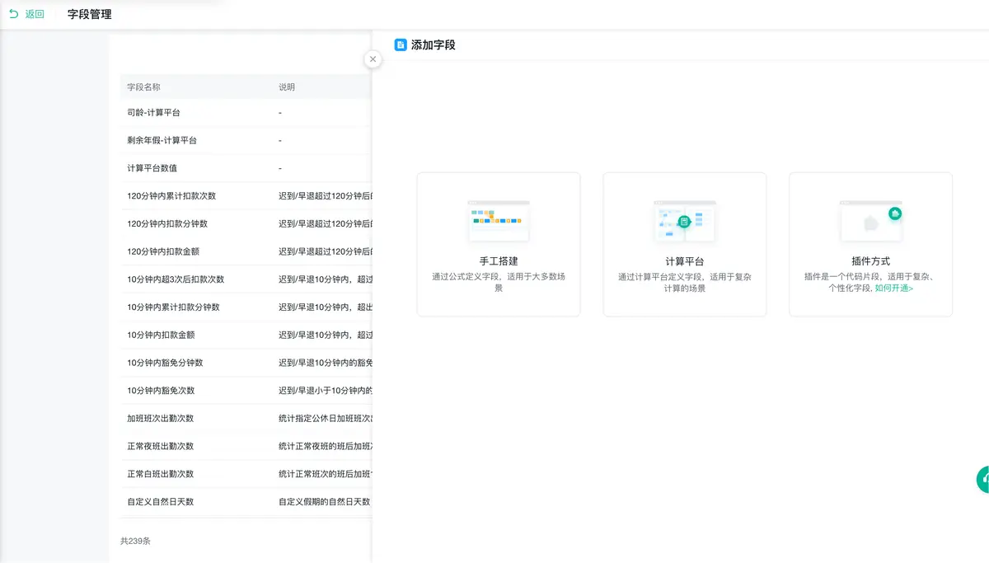Select the 插件方式 illustration icon
This screenshot has height=563, width=989.
click(870, 221)
